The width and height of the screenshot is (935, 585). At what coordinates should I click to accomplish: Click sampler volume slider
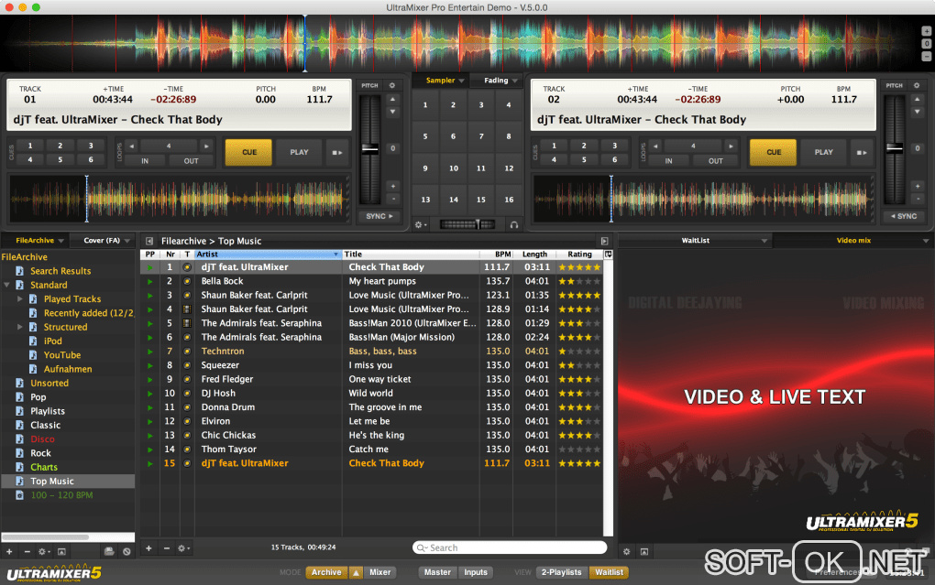467,224
